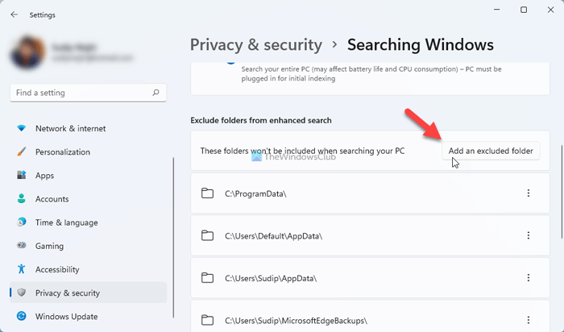Open more options for C:\Users\Sudip\AppData\

pyautogui.click(x=529, y=278)
